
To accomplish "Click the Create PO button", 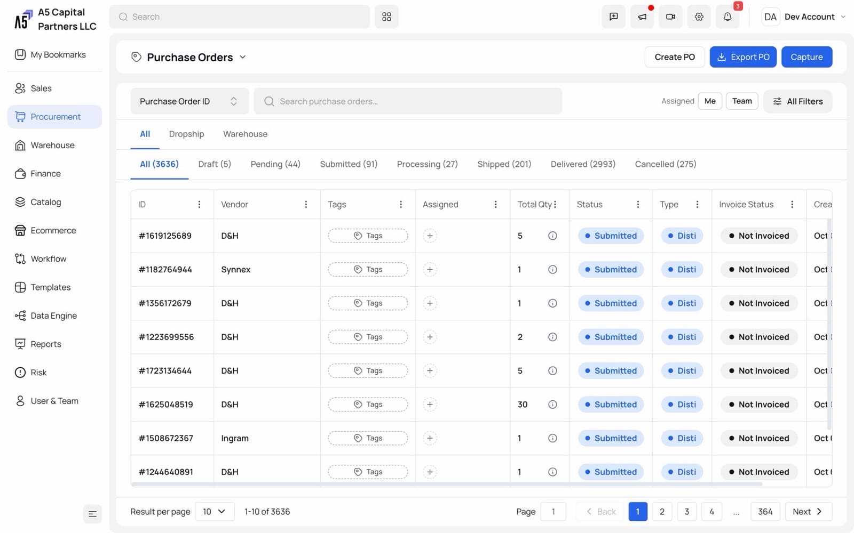I will (x=675, y=57).
